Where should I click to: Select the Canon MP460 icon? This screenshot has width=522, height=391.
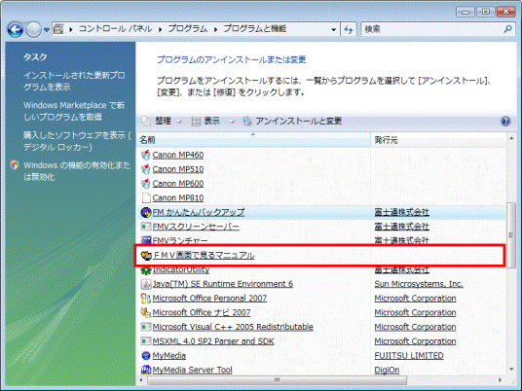tap(145, 155)
